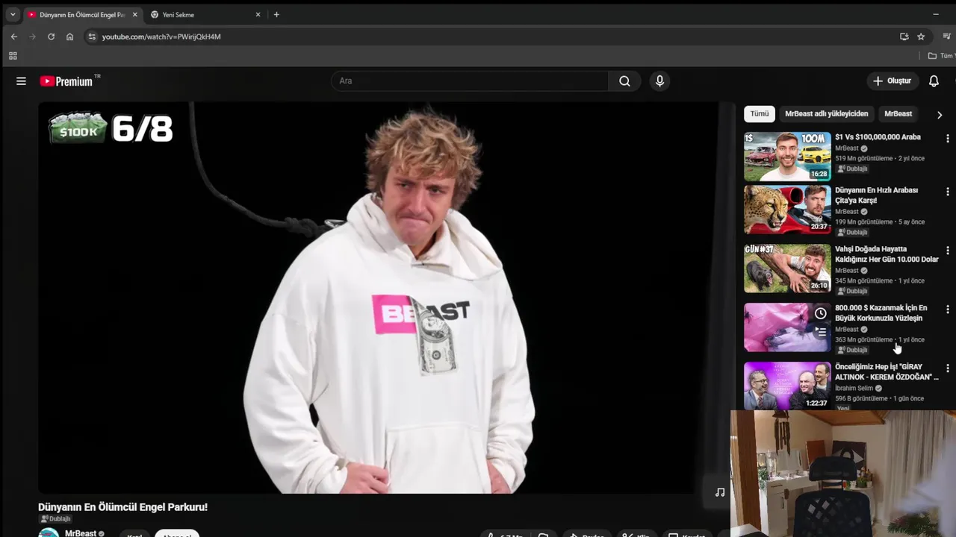Click the browser forward arrow
The image size is (956, 537).
pyautogui.click(x=32, y=37)
